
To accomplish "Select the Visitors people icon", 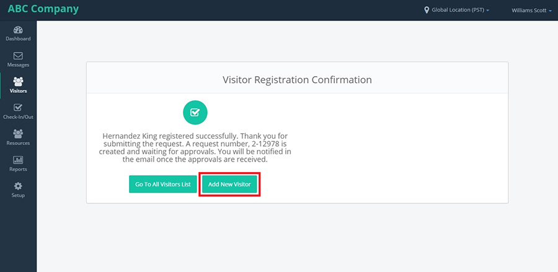I will [x=18, y=82].
